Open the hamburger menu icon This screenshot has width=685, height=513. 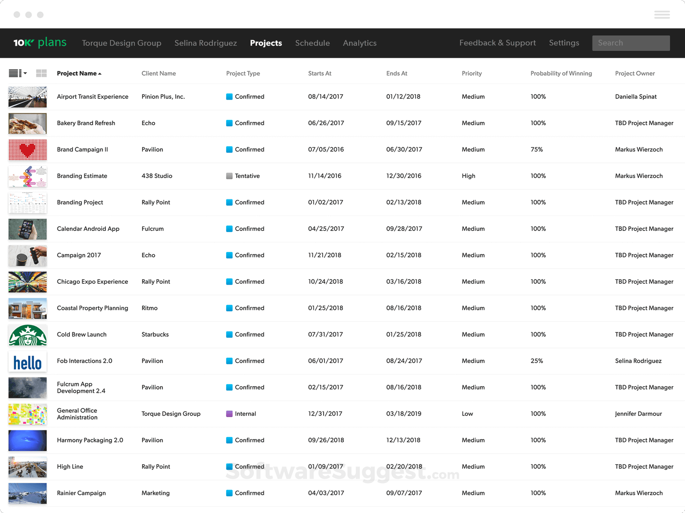662,15
